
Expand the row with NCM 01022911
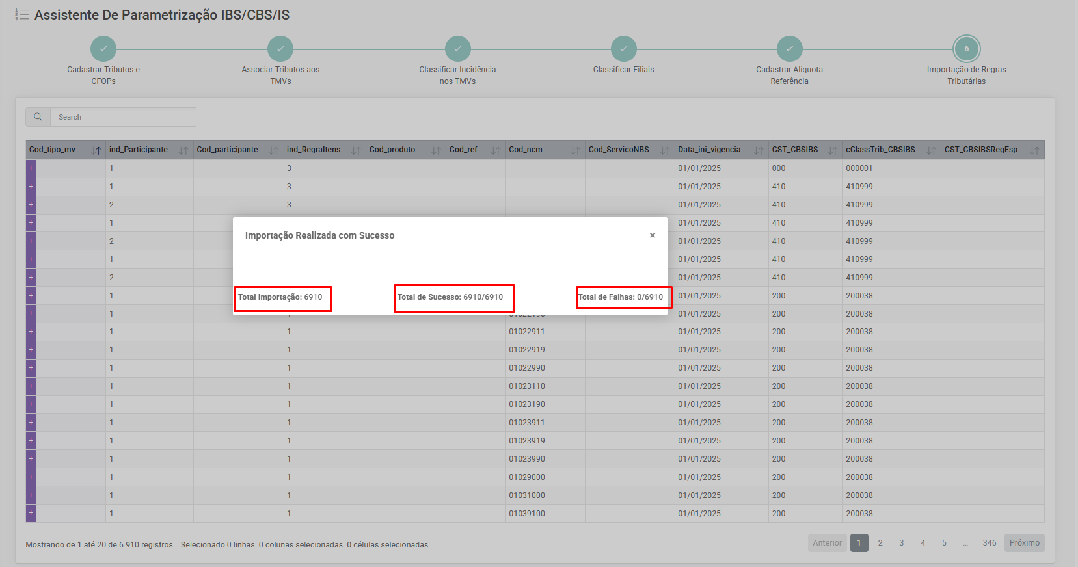point(31,332)
